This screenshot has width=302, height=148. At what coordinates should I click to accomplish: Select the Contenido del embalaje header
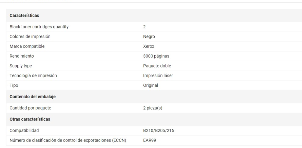[33, 96]
